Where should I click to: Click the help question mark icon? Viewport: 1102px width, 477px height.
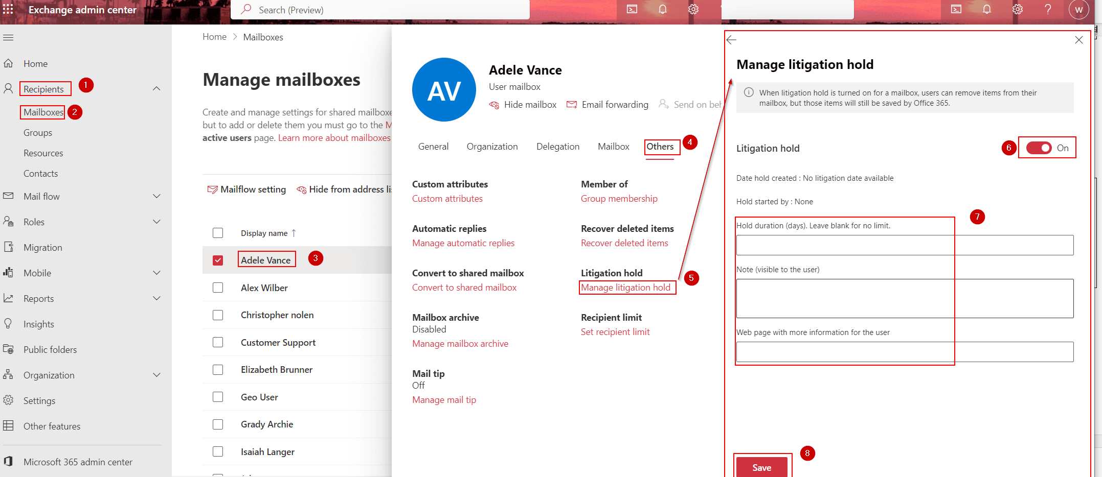pyautogui.click(x=1048, y=10)
